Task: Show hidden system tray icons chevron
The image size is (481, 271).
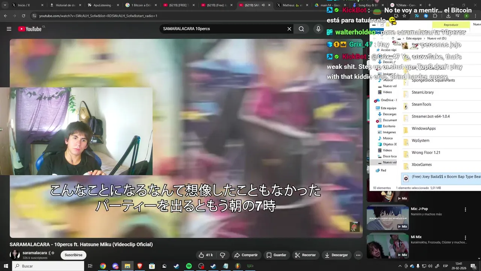Action: (x=400, y=266)
